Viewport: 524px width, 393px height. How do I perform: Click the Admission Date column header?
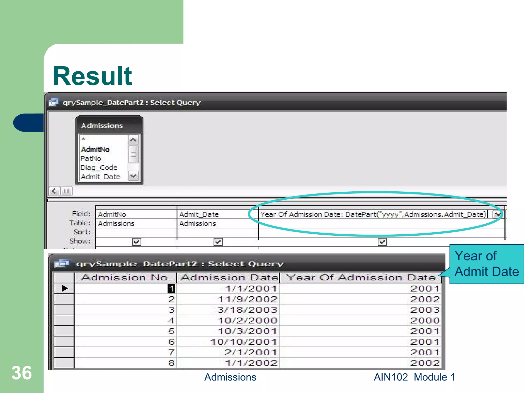pyautogui.click(x=228, y=278)
